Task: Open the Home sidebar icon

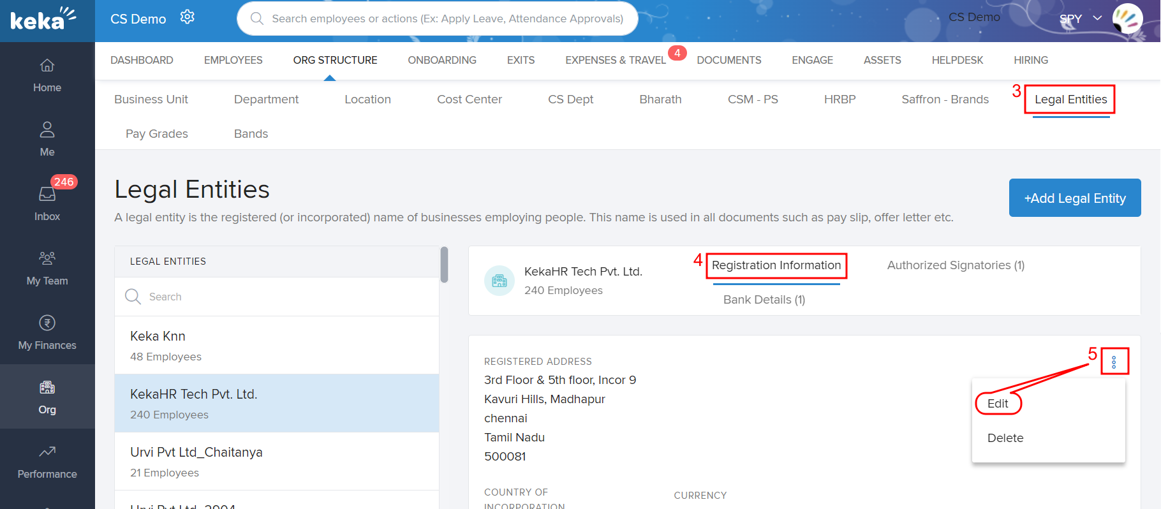Action: (x=47, y=66)
